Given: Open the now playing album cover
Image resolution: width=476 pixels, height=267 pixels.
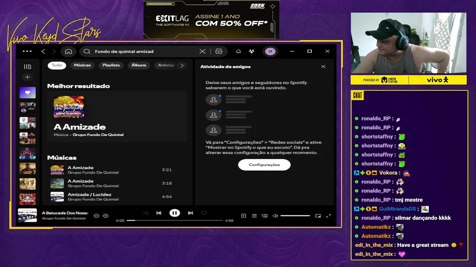Looking at the screenshot, I should coord(28,215).
